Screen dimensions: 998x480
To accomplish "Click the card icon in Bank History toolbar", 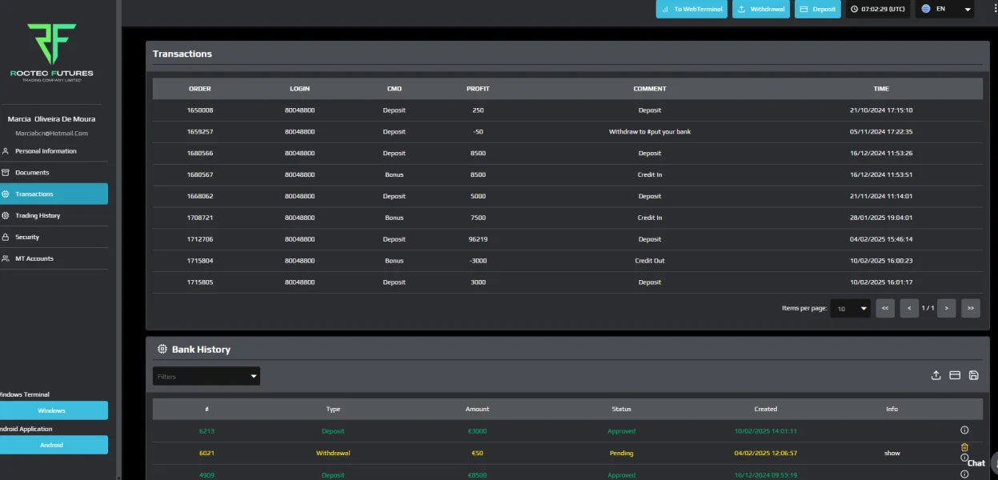I will coord(955,375).
